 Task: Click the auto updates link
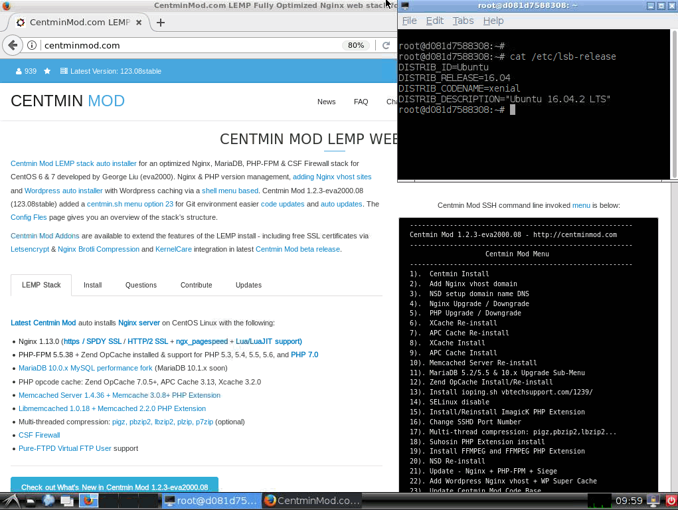[x=341, y=204]
